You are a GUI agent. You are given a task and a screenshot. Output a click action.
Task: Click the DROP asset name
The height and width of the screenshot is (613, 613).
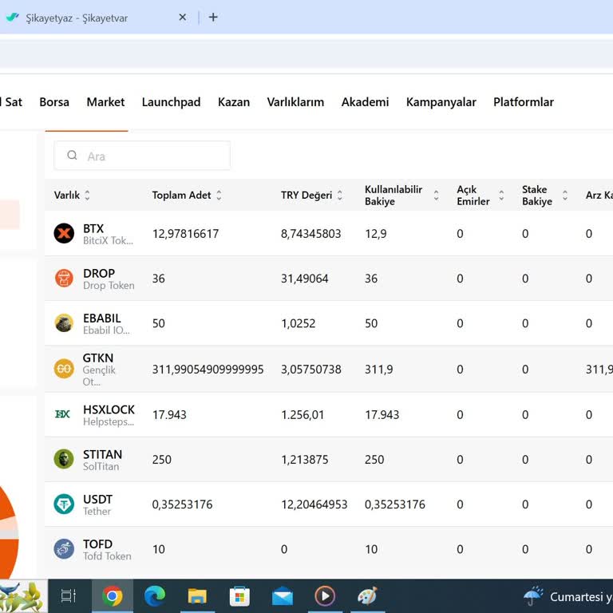coord(99,273)
